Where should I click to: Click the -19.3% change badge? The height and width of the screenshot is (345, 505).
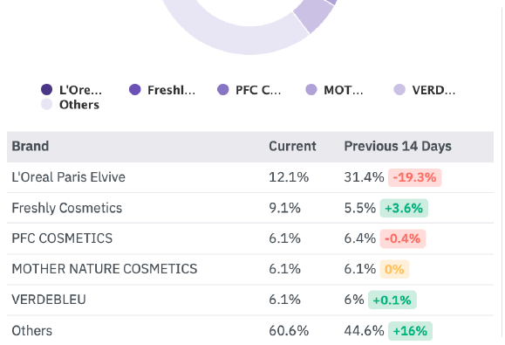(x=415, y=177)
